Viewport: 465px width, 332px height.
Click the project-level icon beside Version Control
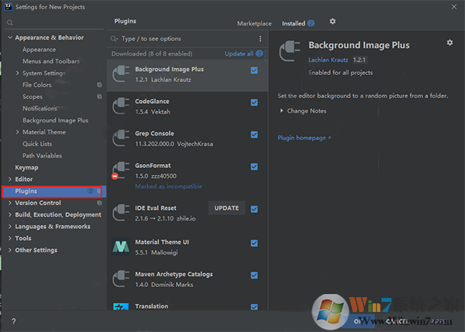click(99, 203)
